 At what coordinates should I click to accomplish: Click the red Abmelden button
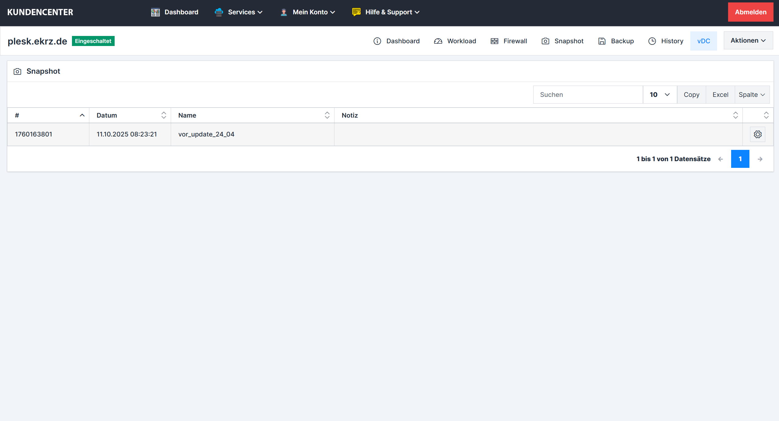750,12
